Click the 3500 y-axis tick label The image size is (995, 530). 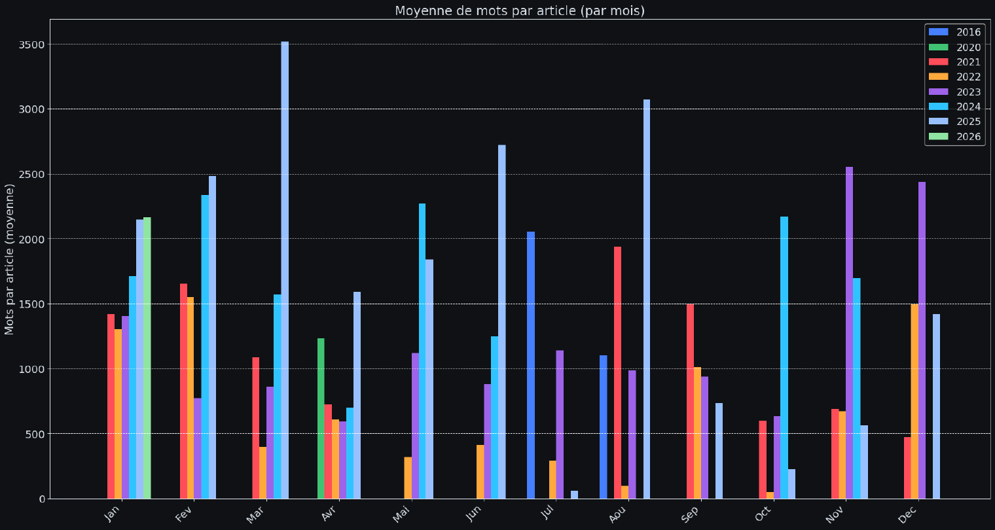[x=33, y=44]
